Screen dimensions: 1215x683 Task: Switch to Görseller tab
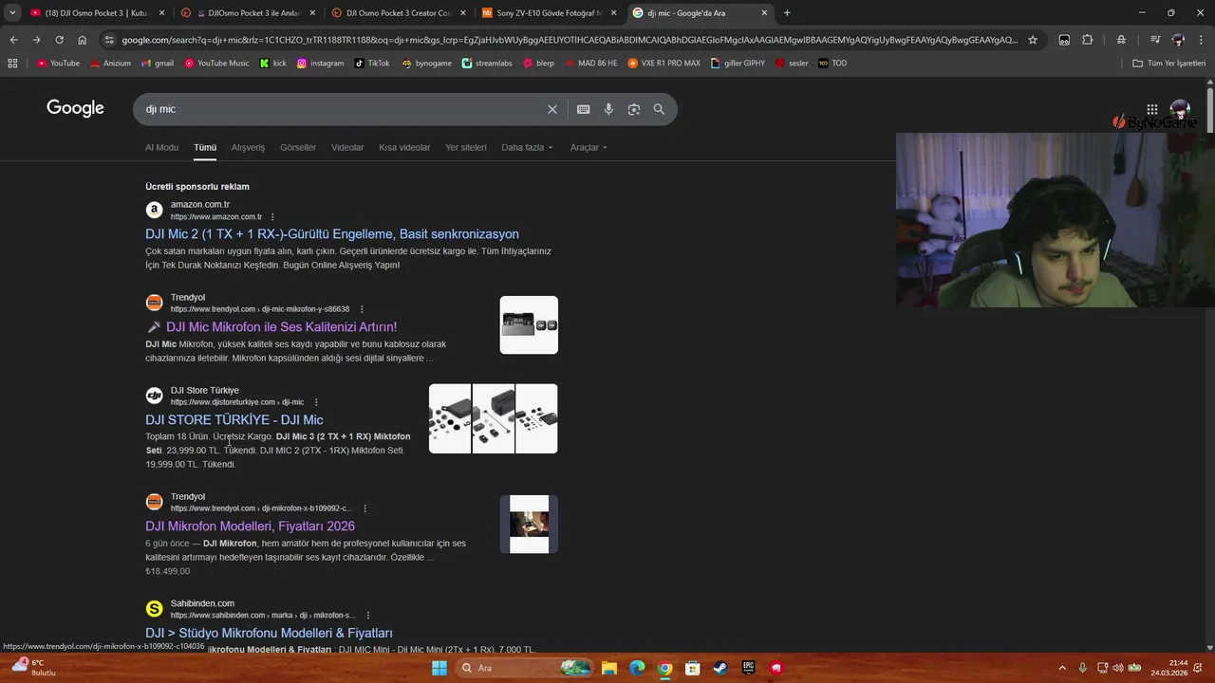(298, 147)
